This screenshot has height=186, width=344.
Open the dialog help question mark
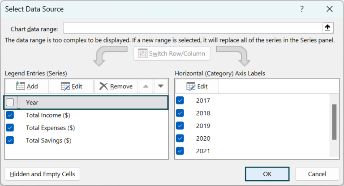point(302,9)
